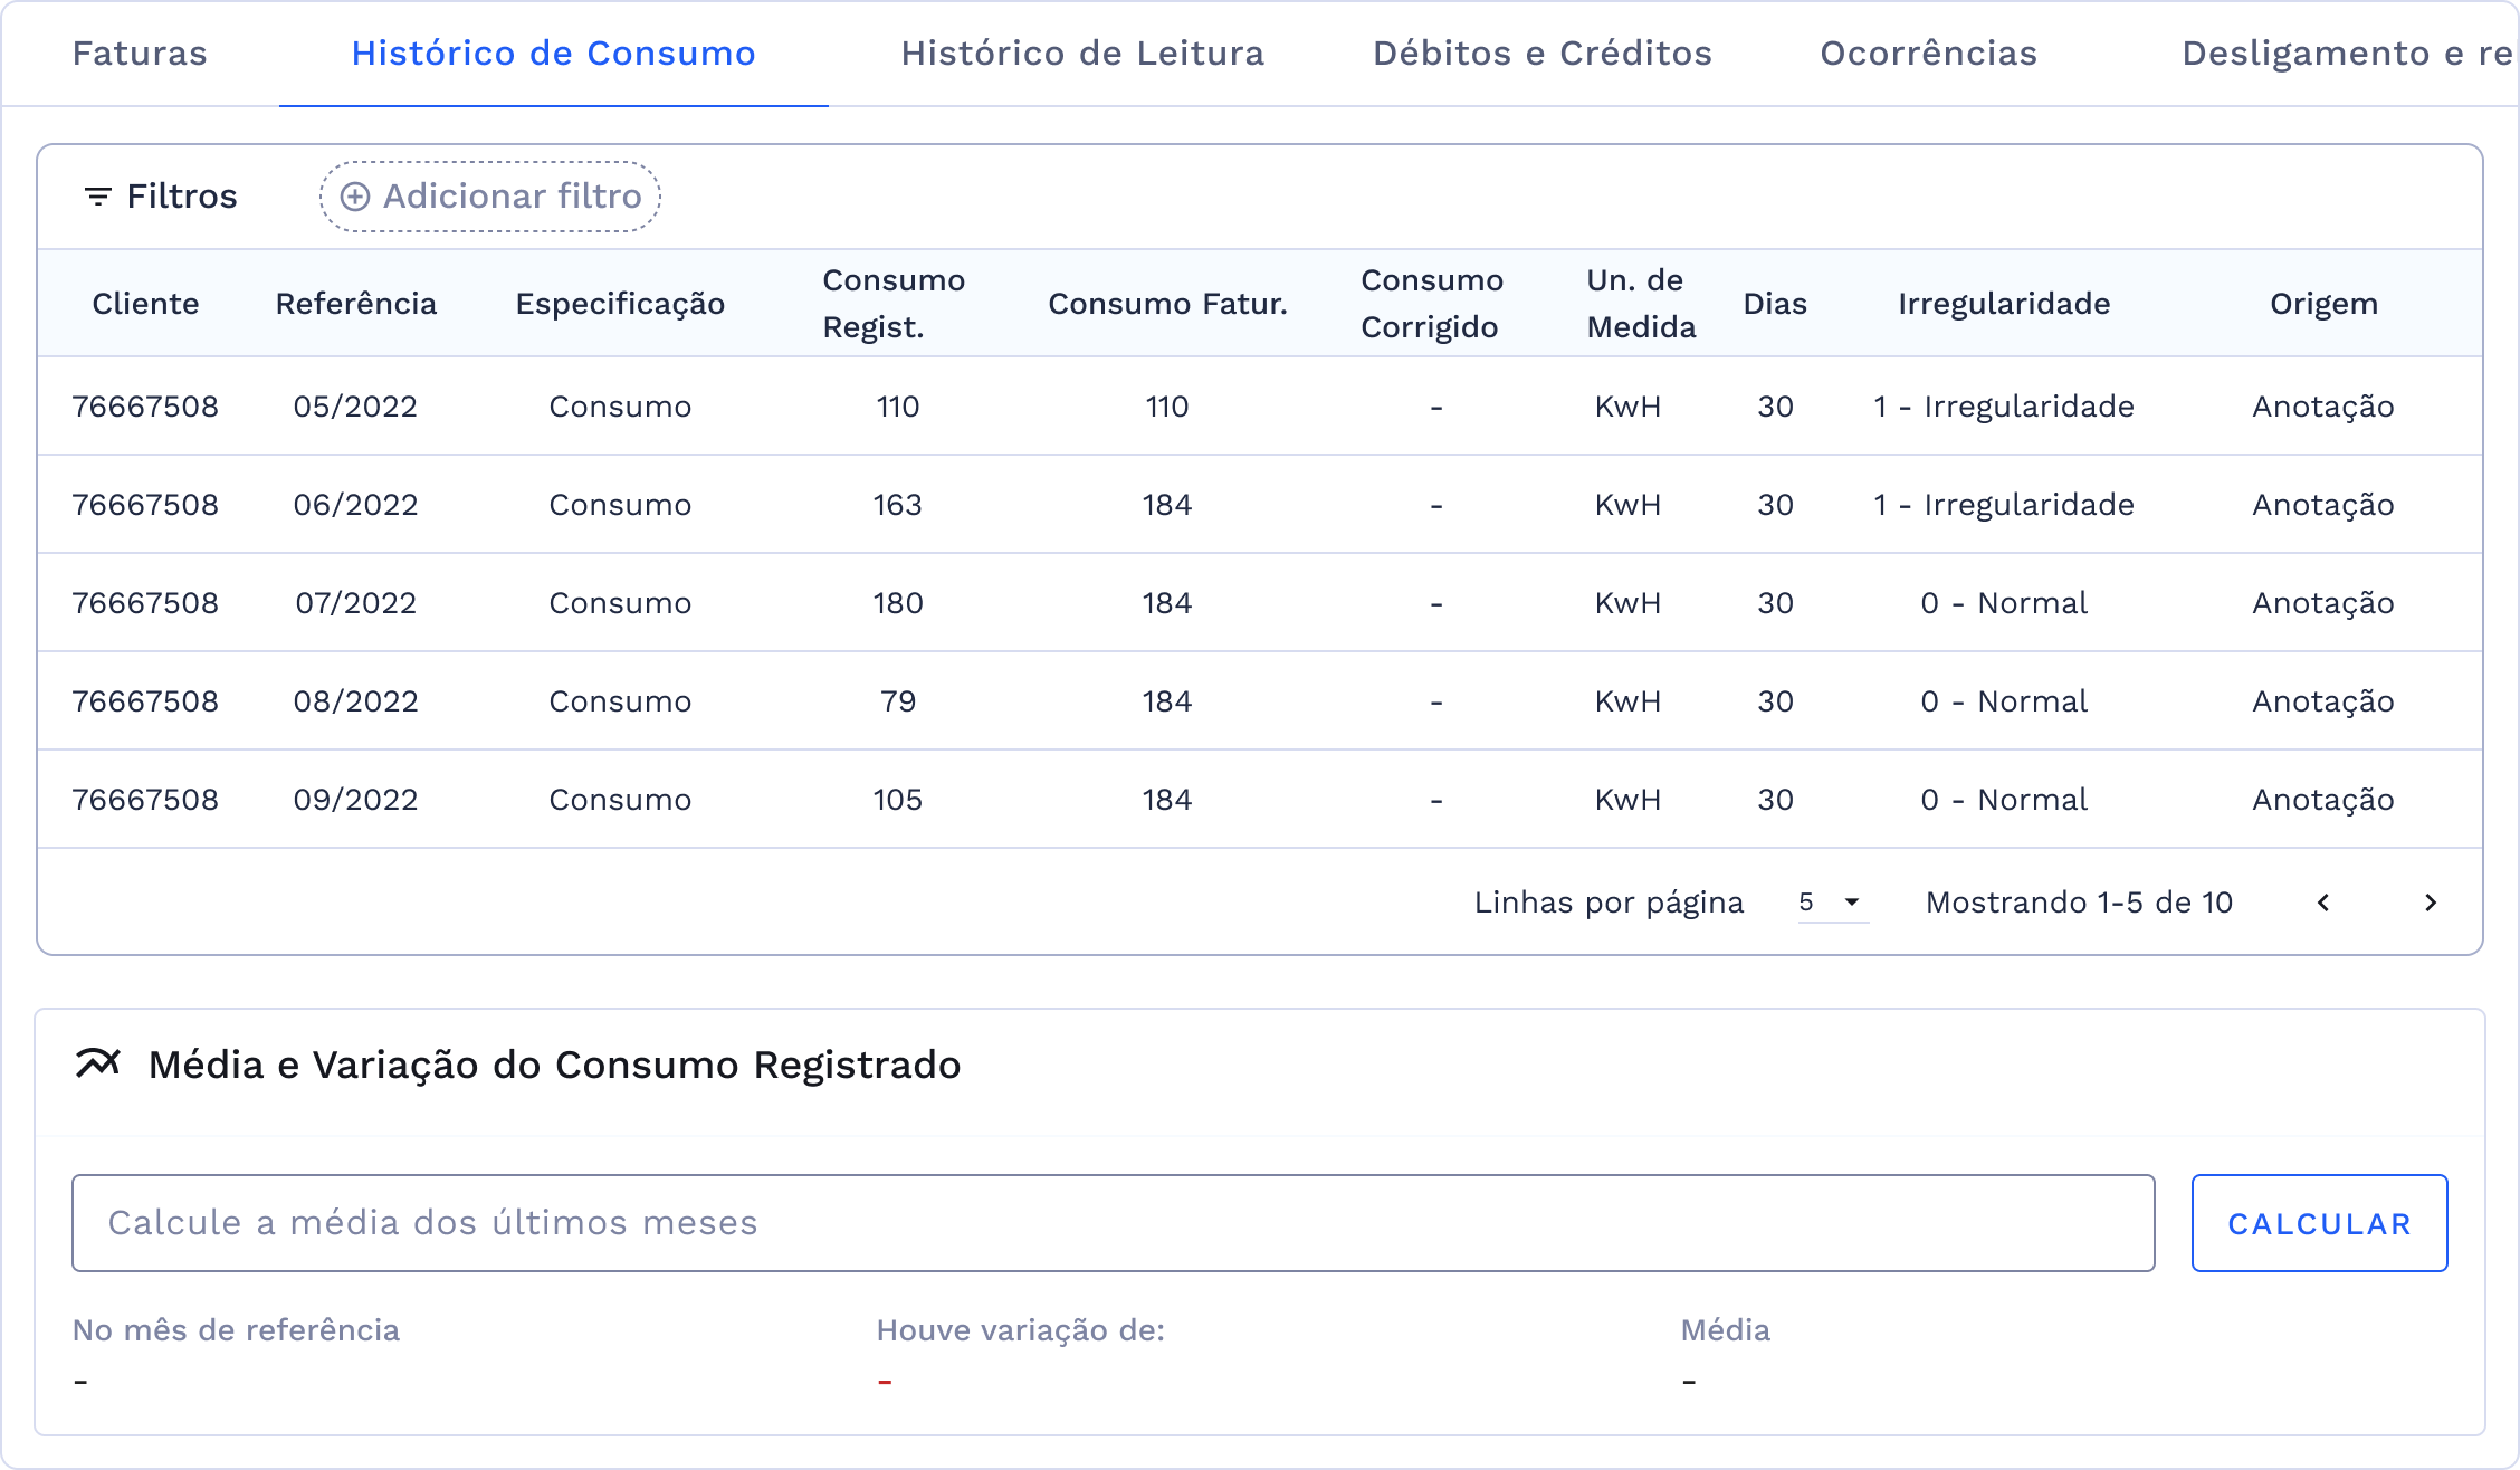Open the Ocorrências tab

tap(1928, 53)
